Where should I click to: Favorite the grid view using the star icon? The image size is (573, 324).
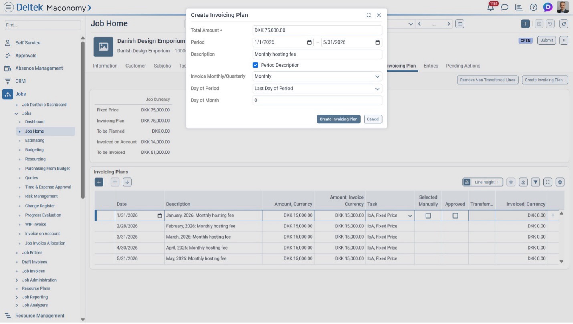pyautogui.click(x=511, y=182)
